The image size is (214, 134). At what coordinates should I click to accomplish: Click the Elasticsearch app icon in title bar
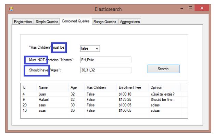(11, 9)
